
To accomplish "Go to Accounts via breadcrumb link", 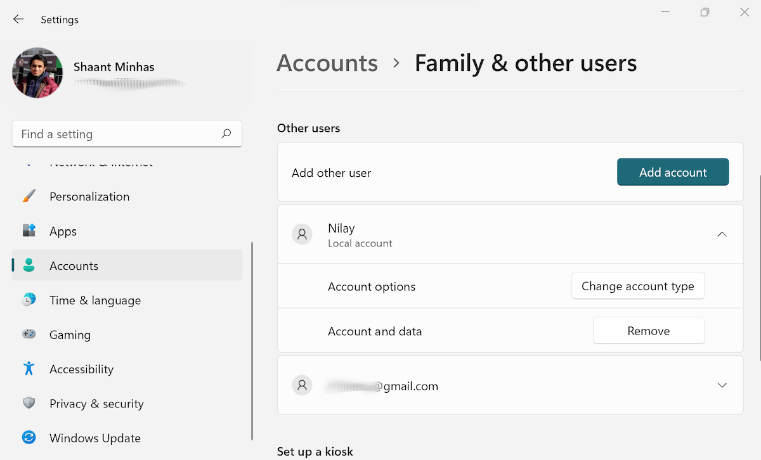I will pyautogui.click(x=327, y=63).
